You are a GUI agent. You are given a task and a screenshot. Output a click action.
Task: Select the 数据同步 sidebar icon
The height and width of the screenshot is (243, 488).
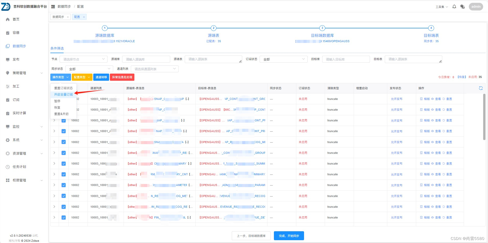[x=8, y=46]
